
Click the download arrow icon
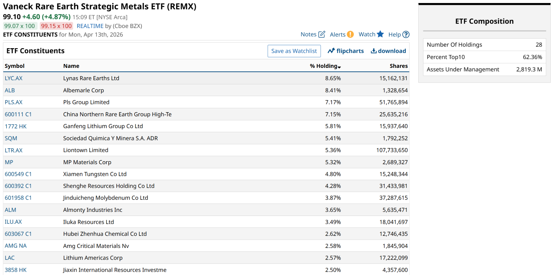click(x=374, y=51)
